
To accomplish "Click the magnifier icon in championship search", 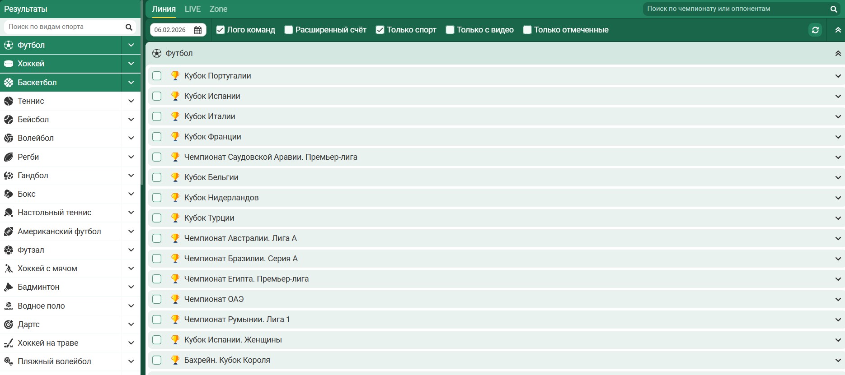I will click(x=834, y=9).
